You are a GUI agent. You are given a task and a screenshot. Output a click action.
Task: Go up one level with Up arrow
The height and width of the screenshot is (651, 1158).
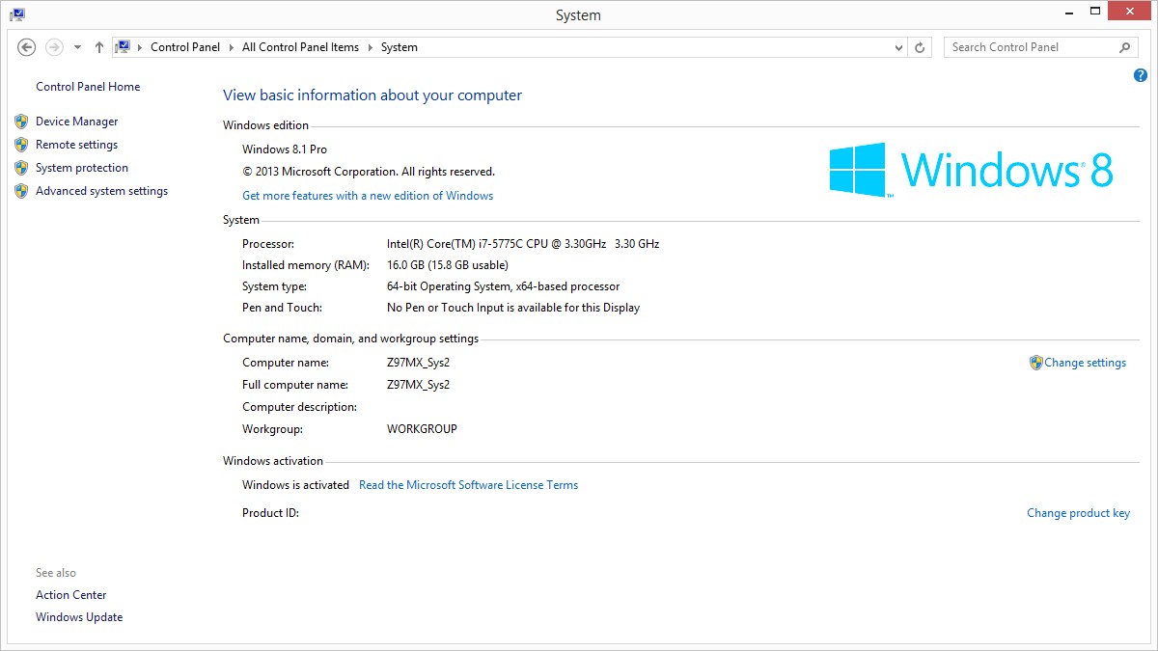pyautogui.click(x=98, y=47)
